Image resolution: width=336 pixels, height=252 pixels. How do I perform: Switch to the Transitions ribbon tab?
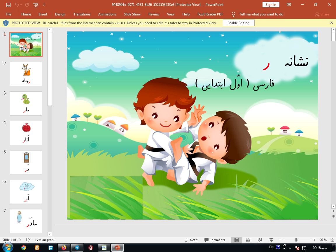(x=82, y=14)
